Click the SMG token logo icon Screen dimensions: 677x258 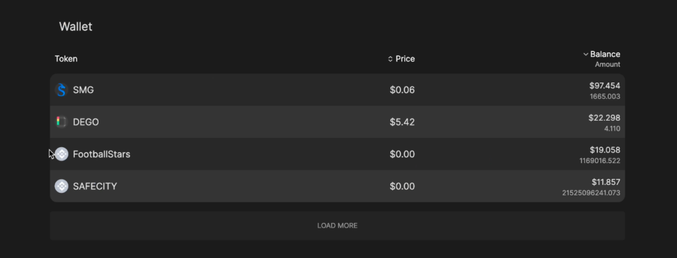tap(61, 90)
